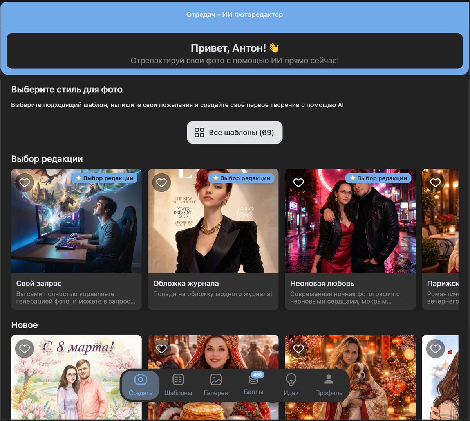Click the Обложка журнала card title
The image size is (470, 421).
[186, 283]
